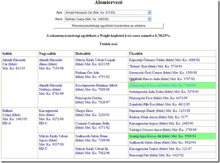This screenshot has width=220, height=163.
Task: Open Almádi-Hársasúti Nefelejcs link
Action: (51, 89)
